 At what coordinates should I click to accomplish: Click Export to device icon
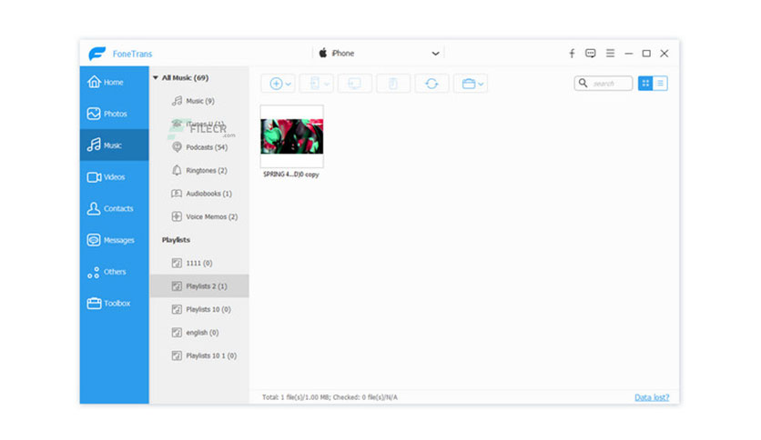point(314,84)
